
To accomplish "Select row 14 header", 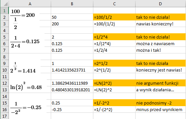I will [x=5, y=96].
